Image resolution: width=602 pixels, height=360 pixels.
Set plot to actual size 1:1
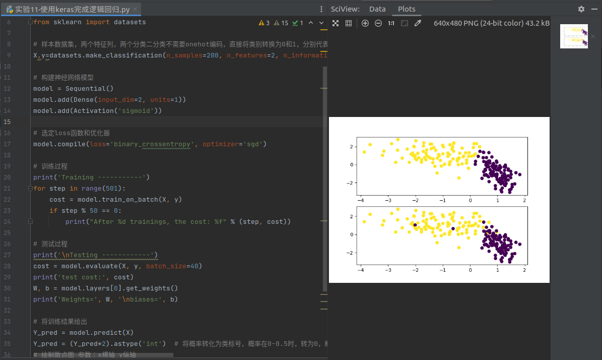pyautogui.click(x=391, y=23)
